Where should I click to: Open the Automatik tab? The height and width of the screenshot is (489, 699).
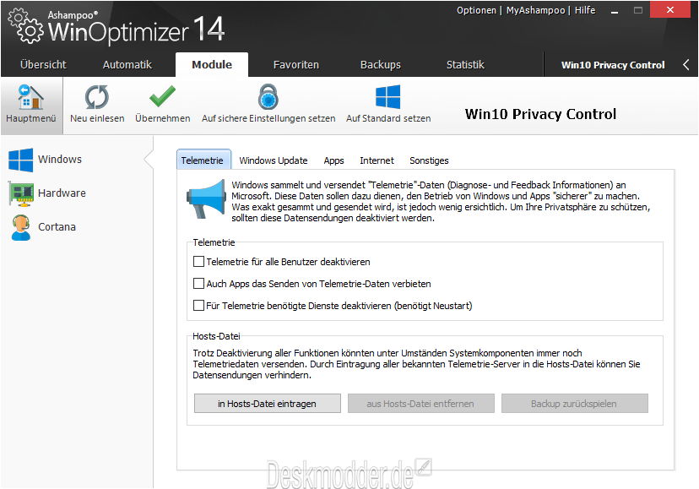[x=127, y=65]
